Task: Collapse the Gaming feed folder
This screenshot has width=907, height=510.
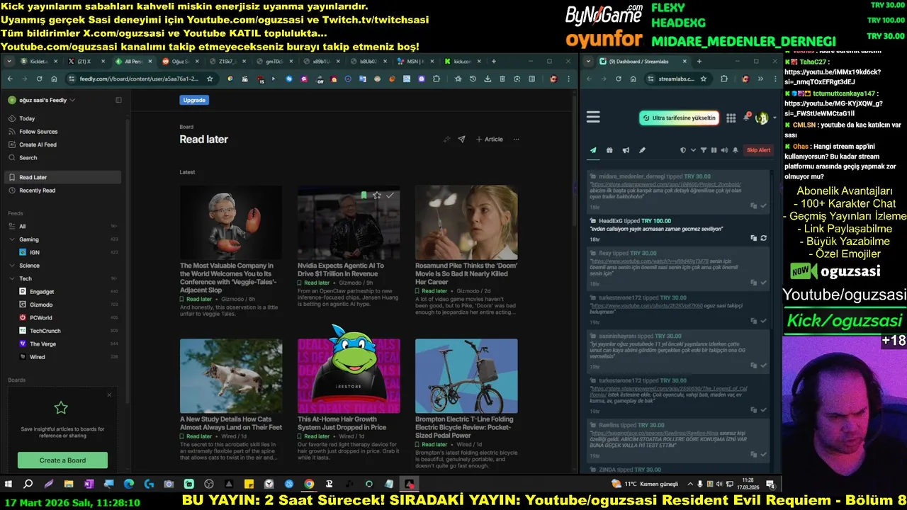Action: (12, 239)
